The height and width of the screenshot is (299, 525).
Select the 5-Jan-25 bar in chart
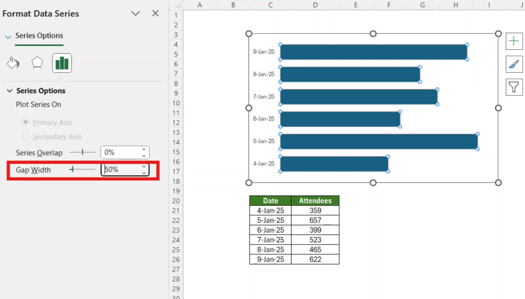coord(379,141)
